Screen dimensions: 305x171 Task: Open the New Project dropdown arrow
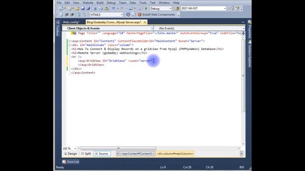coord(65,9)
